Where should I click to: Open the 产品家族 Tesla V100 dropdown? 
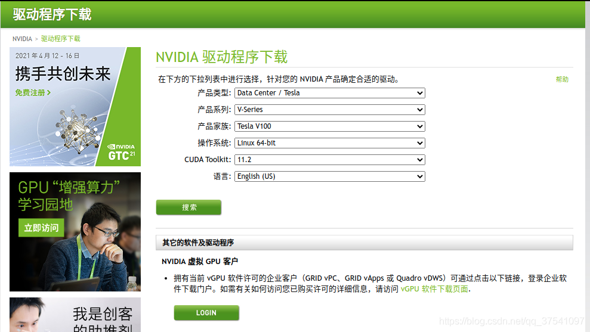[329, 126]
